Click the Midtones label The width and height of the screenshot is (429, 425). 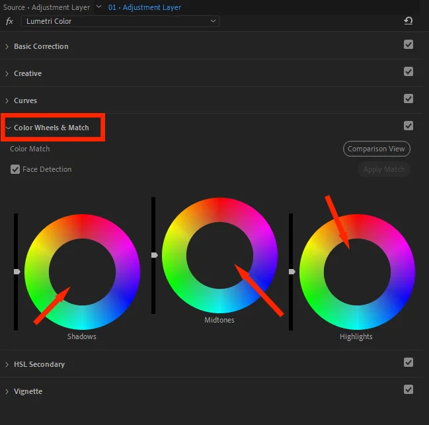pos(219,320)
